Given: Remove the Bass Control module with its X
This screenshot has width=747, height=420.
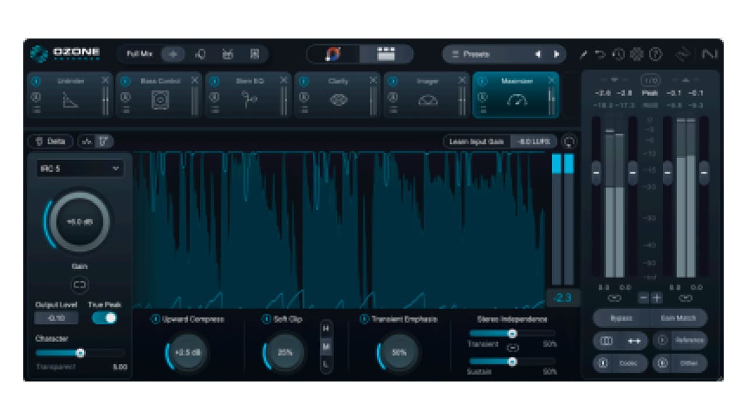Looking at the screenshot, I should (194, 80).
